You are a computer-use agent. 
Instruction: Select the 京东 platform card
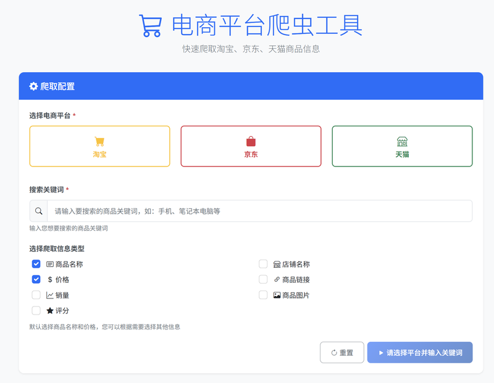(x=251, y=146)
